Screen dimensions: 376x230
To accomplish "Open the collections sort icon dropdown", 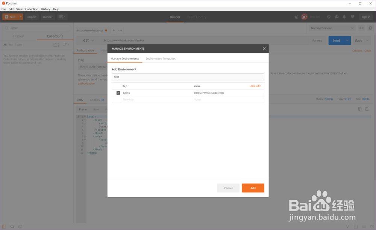I will (66, 45).
